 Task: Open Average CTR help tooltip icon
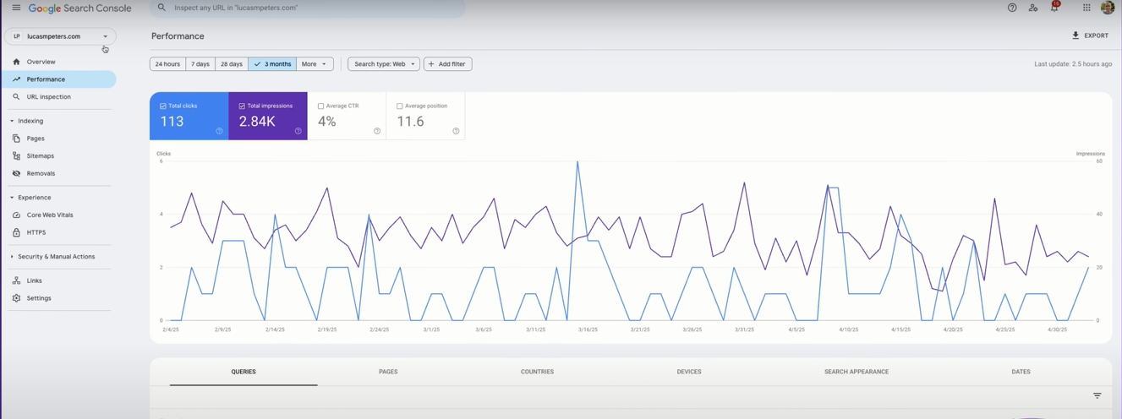point(376,131)
